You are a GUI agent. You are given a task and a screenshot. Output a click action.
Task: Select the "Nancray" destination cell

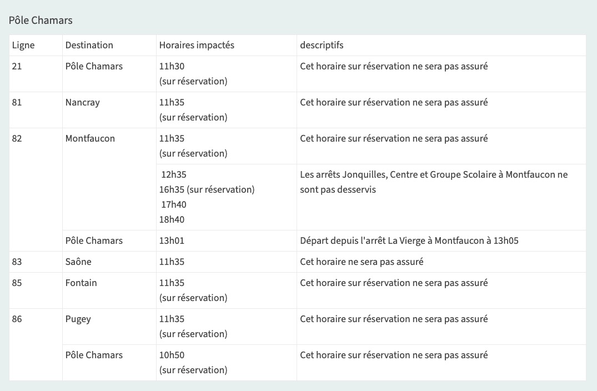point(83,103)
